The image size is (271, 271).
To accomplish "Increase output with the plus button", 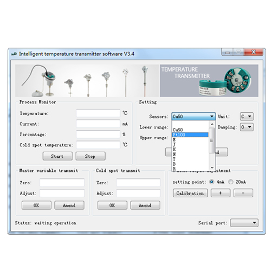I will point(221,193).
